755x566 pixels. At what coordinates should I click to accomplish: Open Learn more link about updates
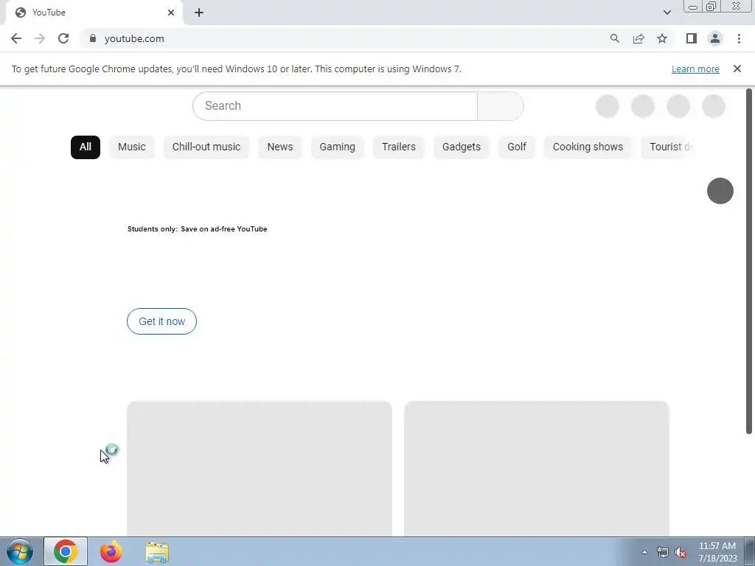[x=695, y=69]
